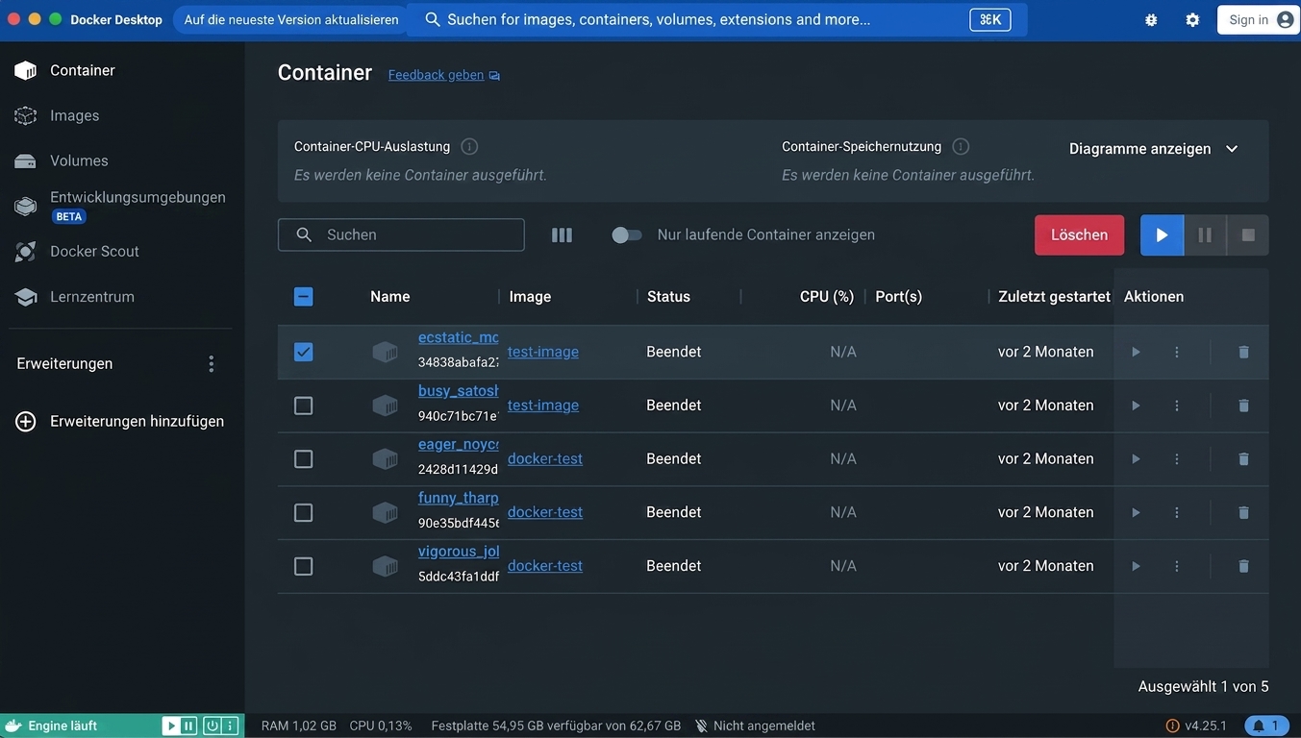This screenshot has width=1301, height=738.
Task: Check the funny_tharp container checkbox
Action: coord(303,512)
